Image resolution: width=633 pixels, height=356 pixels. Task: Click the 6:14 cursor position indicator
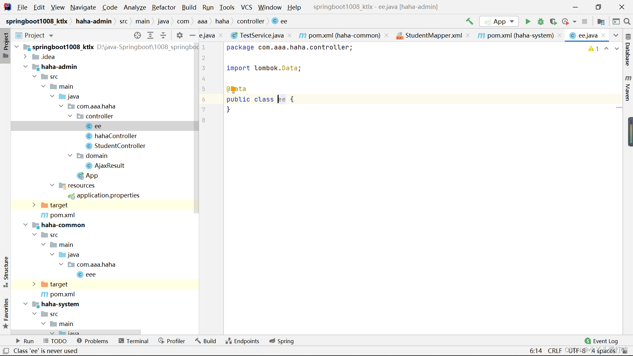coord(536,351)
